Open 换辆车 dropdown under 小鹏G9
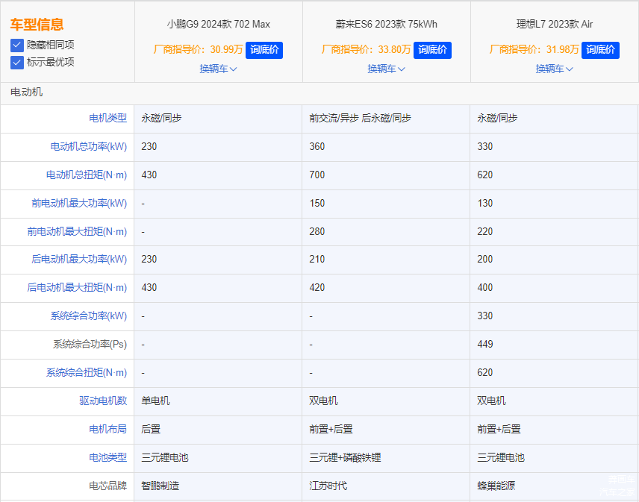This screenshot has height=502, width=639. 218,69
